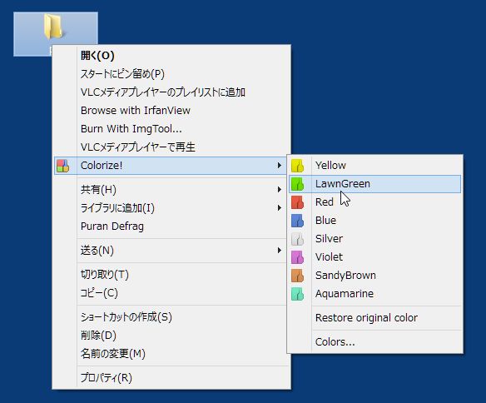Screen dimensions: 486x403
Task: Click the yellow folder color icon
Action: [x=297, y=166]
